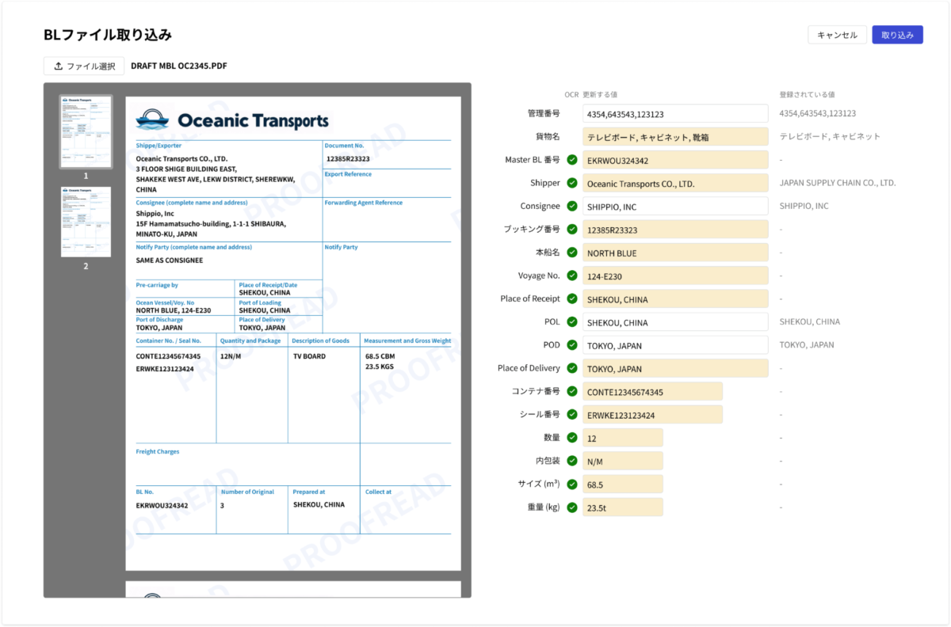The image size is (951, 627).
Task: Open the ファイル選択 file chooser
Action: click(84, 66)
